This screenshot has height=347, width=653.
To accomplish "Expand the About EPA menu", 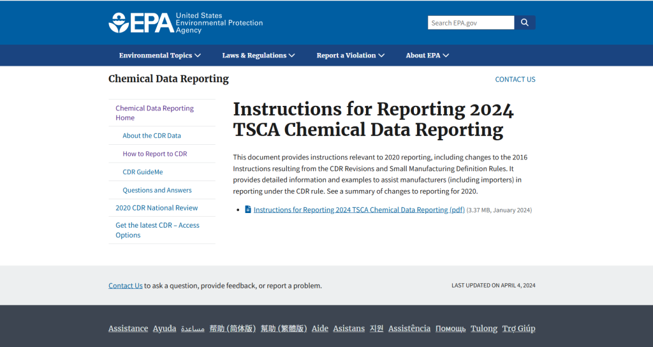I will click(x=427, y=55).
